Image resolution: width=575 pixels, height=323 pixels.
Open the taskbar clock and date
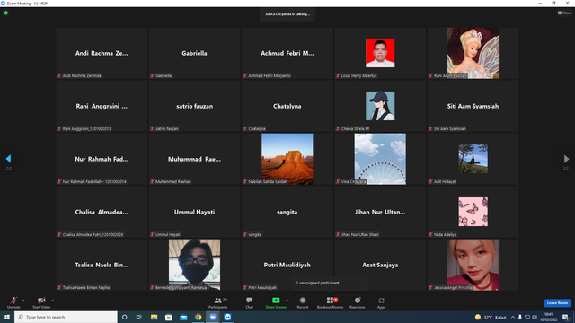[x=549, y=317]
